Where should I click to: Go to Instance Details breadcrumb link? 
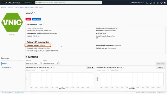(19, 8)
